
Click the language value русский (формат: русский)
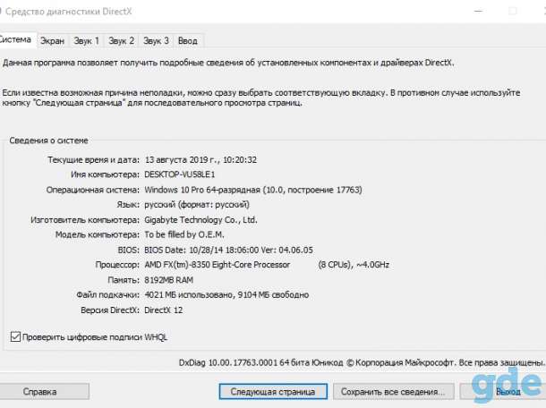[197, 205]
